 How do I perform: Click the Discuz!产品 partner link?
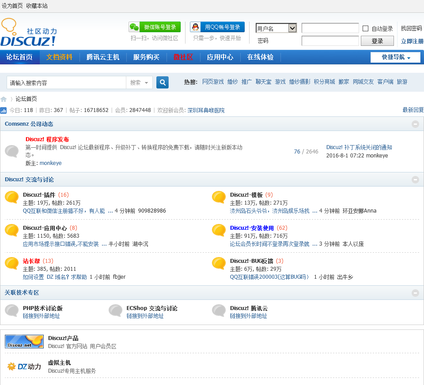[63, 338]
